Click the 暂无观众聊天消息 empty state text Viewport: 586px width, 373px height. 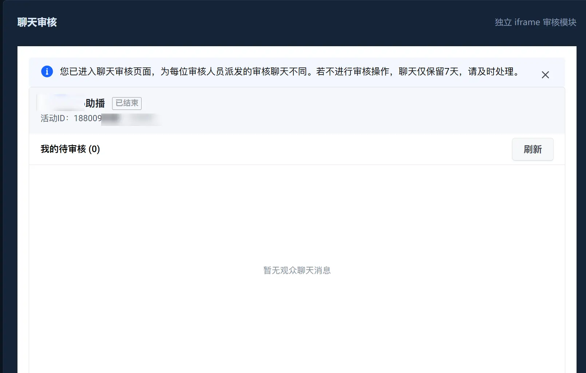(297, 270)
